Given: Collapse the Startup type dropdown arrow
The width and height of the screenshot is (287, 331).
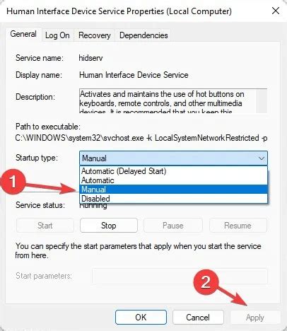Looking at the screenshot, I should pyautogui.click(x=262, y=158).
